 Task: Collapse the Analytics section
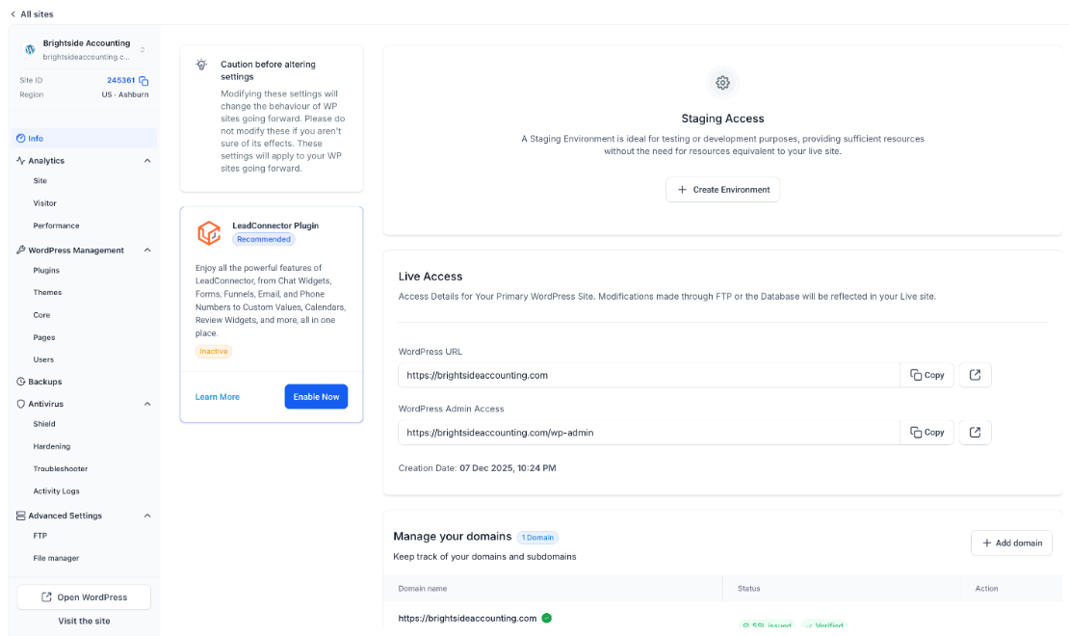[147, 161]
